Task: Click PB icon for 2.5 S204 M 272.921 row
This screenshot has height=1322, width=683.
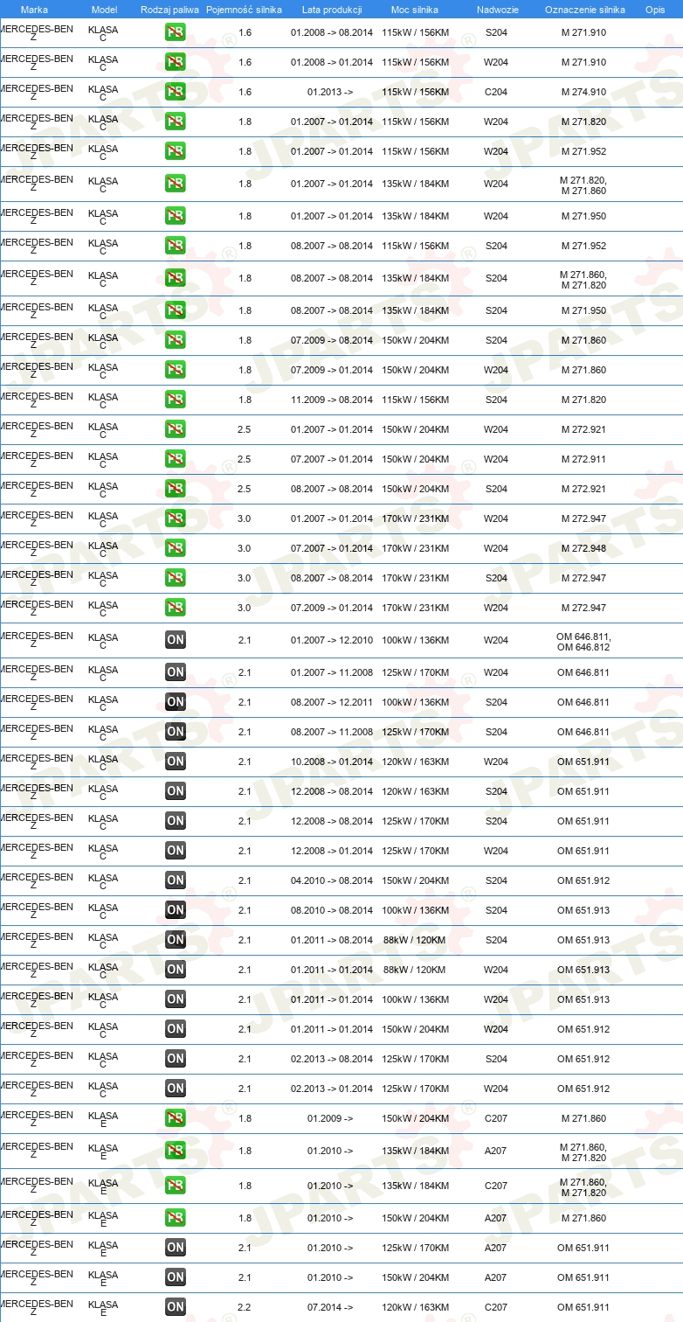Action: click(x=176, y=489)
